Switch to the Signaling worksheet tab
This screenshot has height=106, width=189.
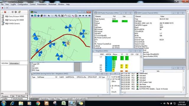pos(44,99)
